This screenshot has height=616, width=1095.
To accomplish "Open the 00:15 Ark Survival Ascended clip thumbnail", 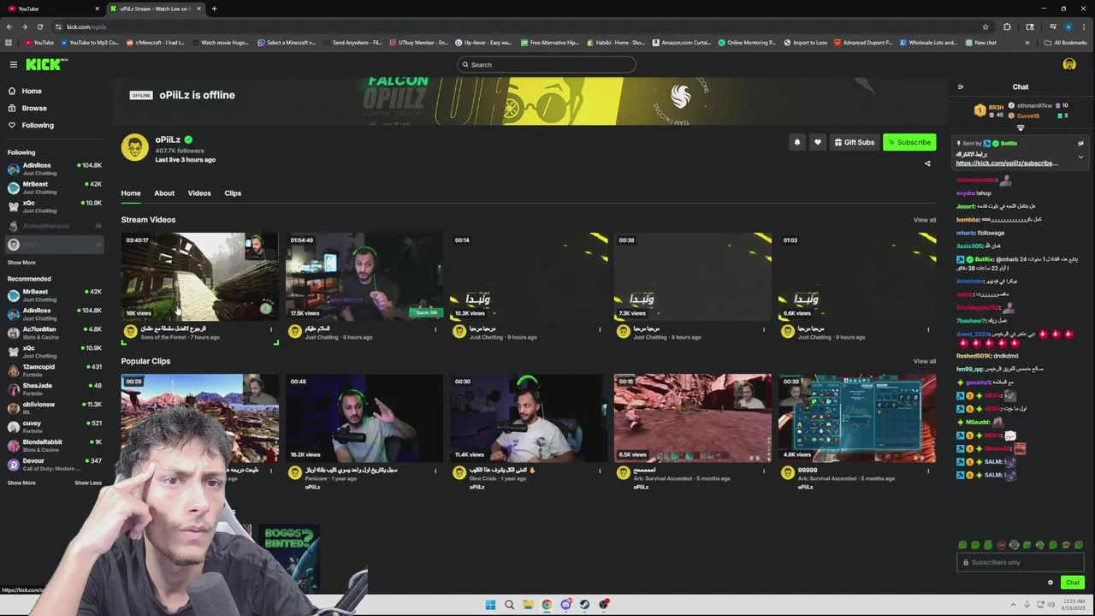I will 692,418.
